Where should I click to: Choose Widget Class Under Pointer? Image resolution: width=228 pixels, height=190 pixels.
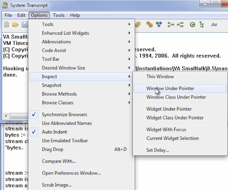[x=180, y=118]
